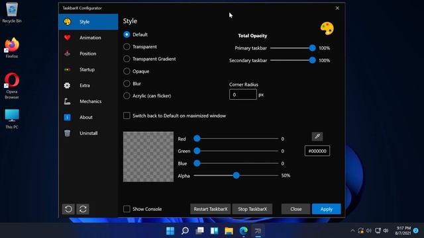Enable Switch back to Default on maximized window

tap(127, 116)
